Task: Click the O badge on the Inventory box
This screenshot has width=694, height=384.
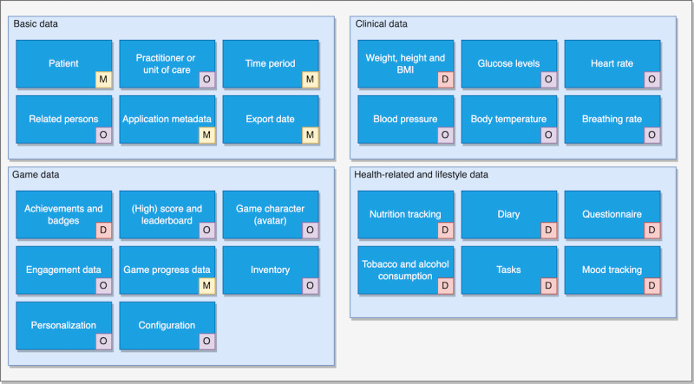Action: [310, 285]
